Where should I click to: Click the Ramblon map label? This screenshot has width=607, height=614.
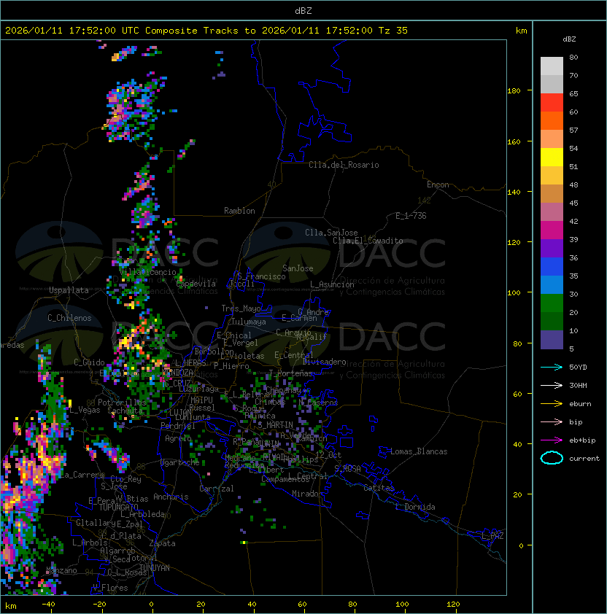(239, 211)
